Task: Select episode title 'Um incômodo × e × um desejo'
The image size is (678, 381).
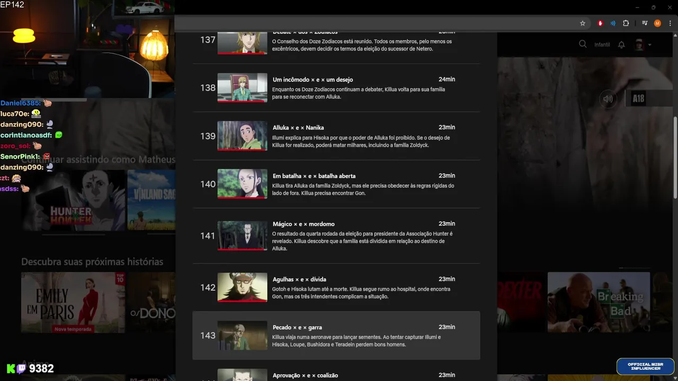Action: point(313,79)
